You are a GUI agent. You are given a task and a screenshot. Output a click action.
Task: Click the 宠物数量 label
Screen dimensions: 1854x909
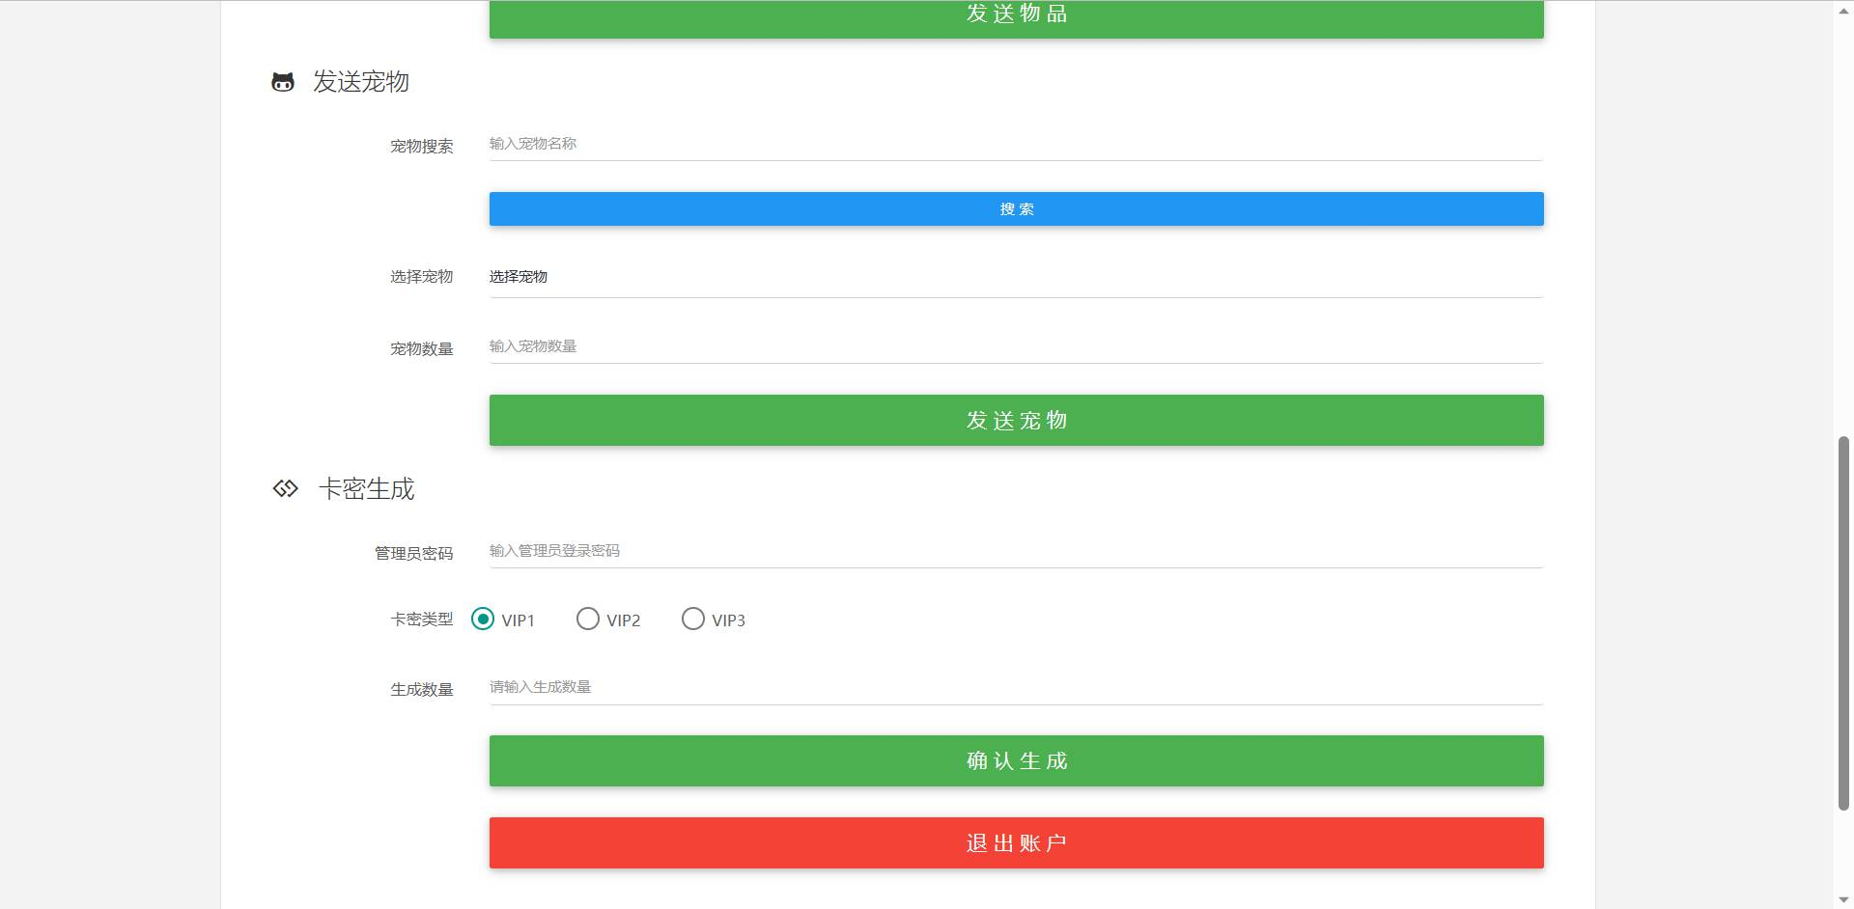tap(422, 349)
